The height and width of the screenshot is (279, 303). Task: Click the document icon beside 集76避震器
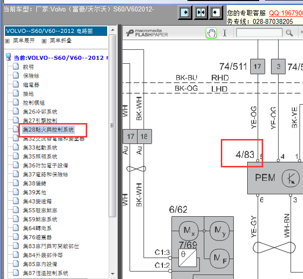16,237
